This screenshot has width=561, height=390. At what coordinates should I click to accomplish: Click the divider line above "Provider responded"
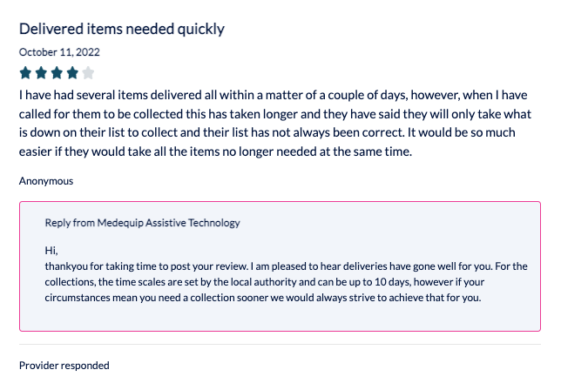[280, 345]
